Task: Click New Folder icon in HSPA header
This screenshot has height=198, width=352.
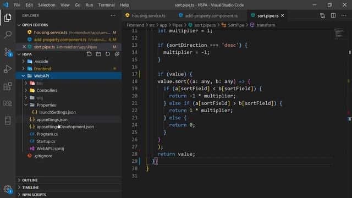Action: coord(98,54)
